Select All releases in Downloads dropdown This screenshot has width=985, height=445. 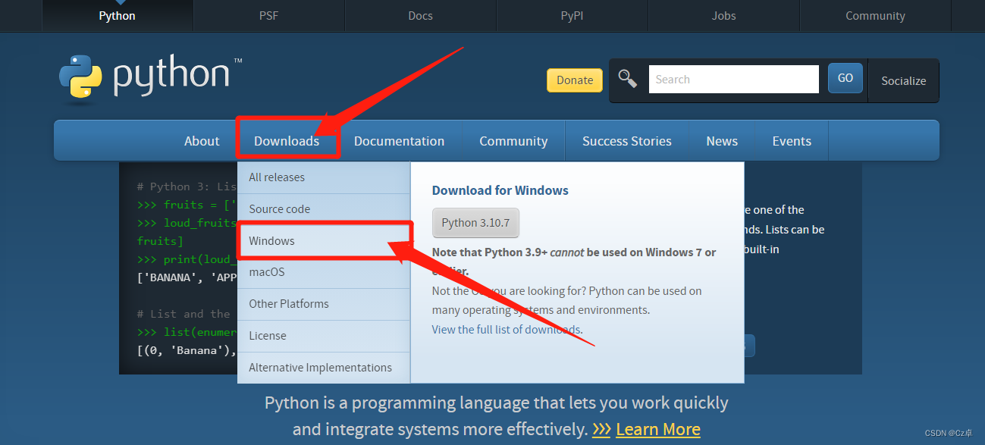point(324,177)
